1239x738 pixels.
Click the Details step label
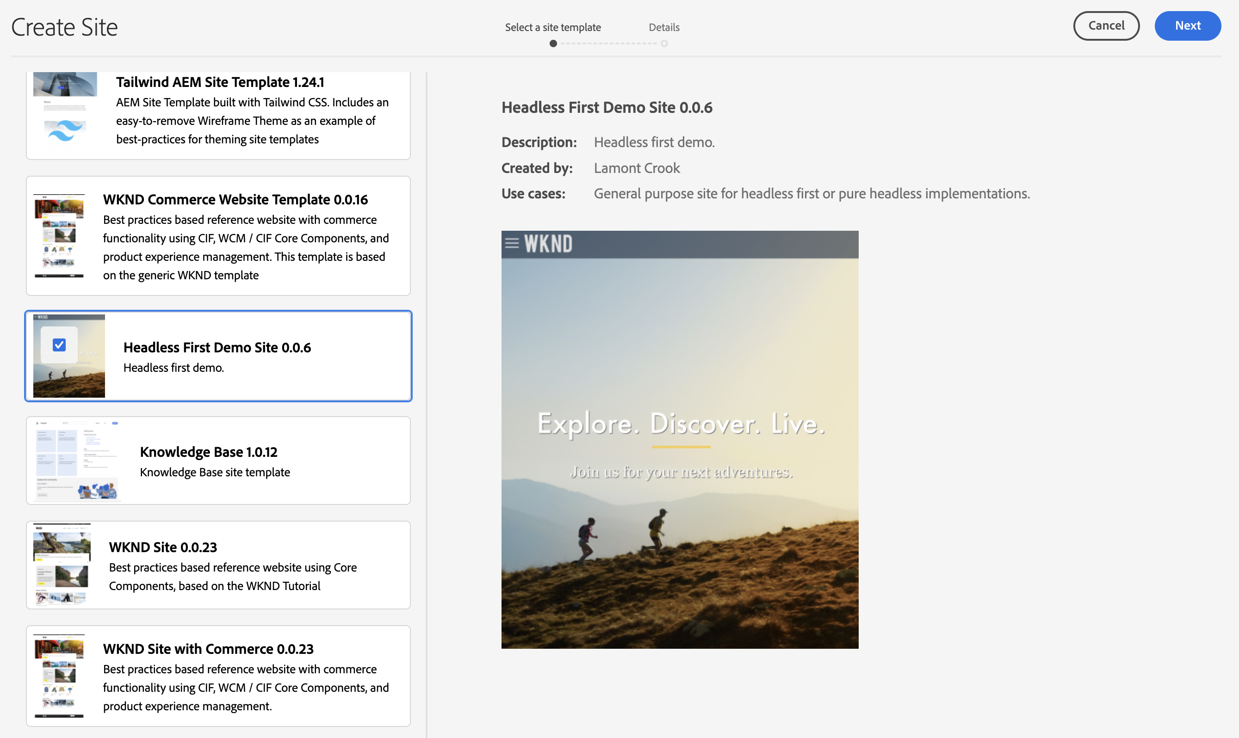click(x=664, y=27)
